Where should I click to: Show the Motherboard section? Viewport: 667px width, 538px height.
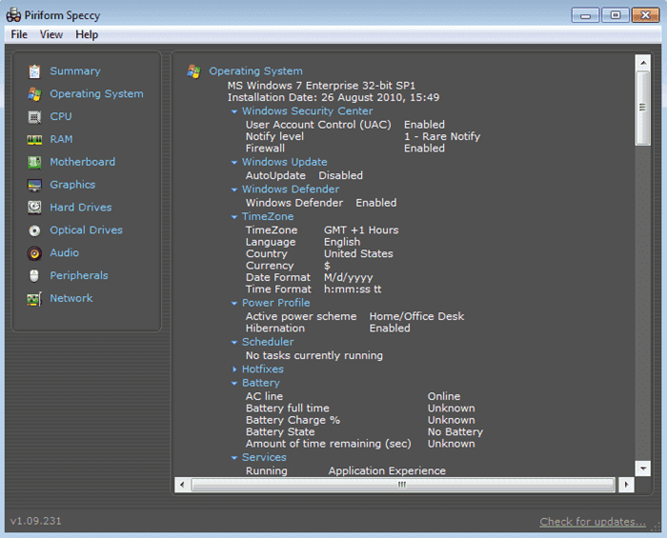coord(83,162)
